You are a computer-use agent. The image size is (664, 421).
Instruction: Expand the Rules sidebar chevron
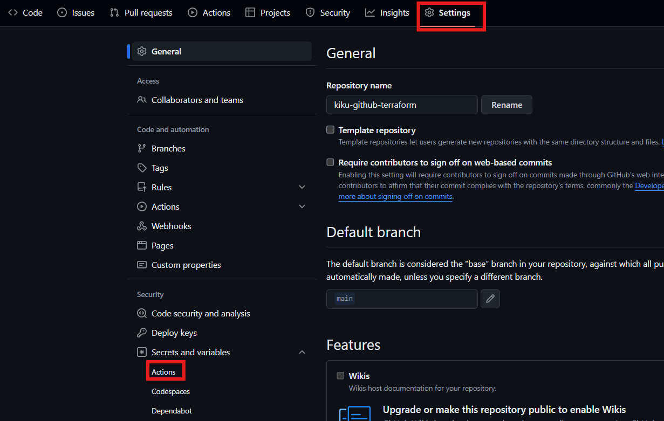(x=302, y=187)
